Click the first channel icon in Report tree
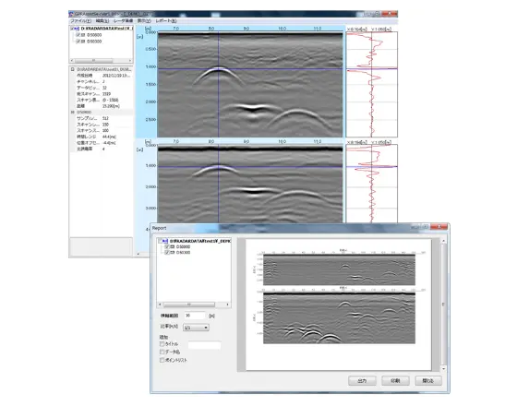This screenshot has height=406, width=517. (x=173, y=247)
